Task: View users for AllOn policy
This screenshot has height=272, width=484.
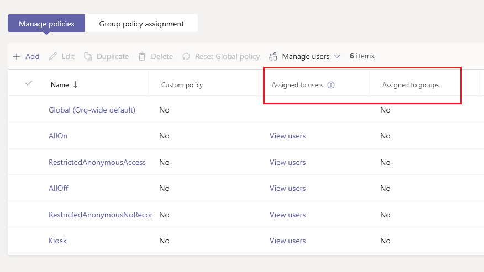Action: click(288, 136)
